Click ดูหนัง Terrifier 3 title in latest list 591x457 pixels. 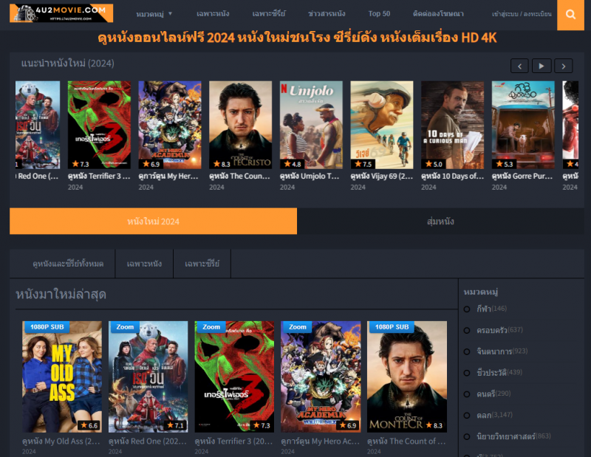tap(233, 441)
